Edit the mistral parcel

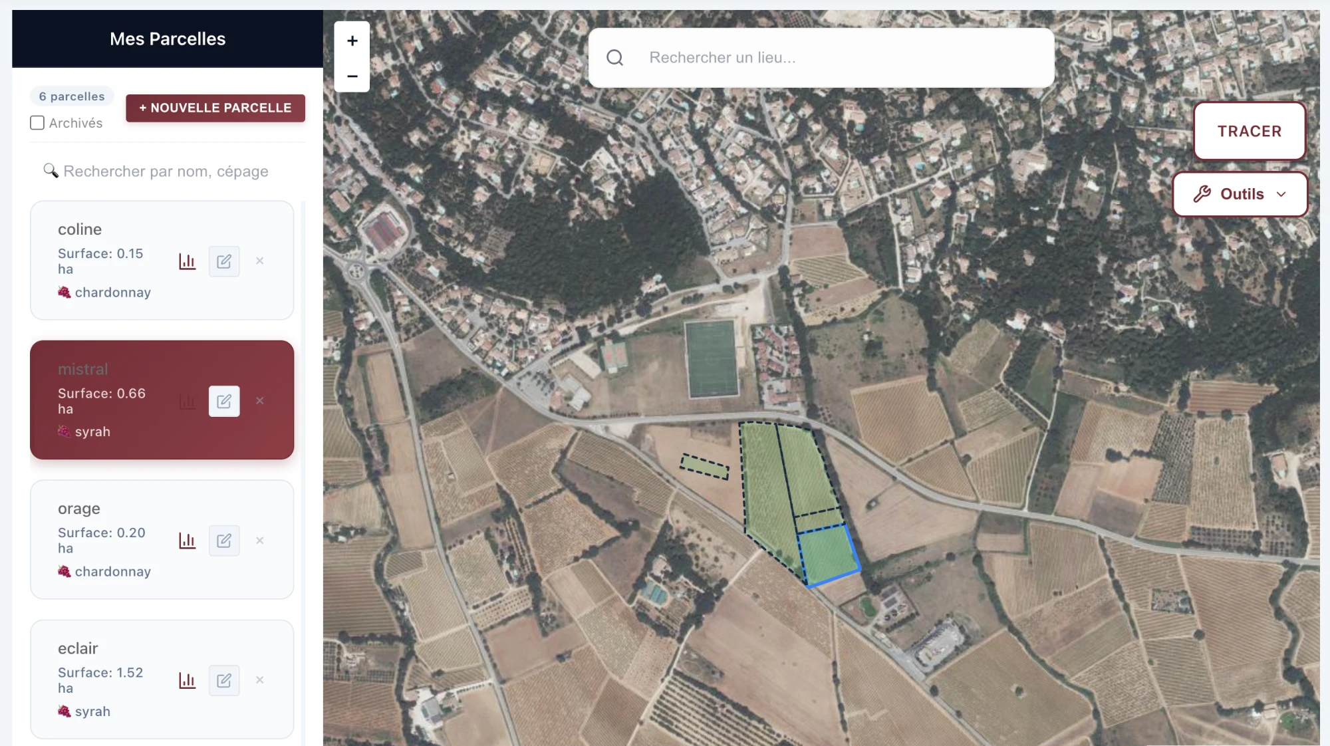click(x=224, y=401)
